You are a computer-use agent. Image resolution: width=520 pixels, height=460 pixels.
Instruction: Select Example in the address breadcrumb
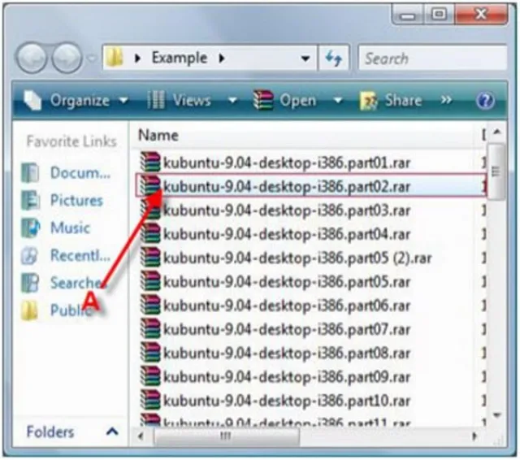[x=180, y=58]
